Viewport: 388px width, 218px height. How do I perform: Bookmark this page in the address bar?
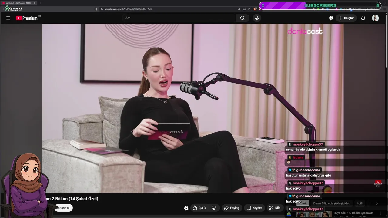point(96,9)
